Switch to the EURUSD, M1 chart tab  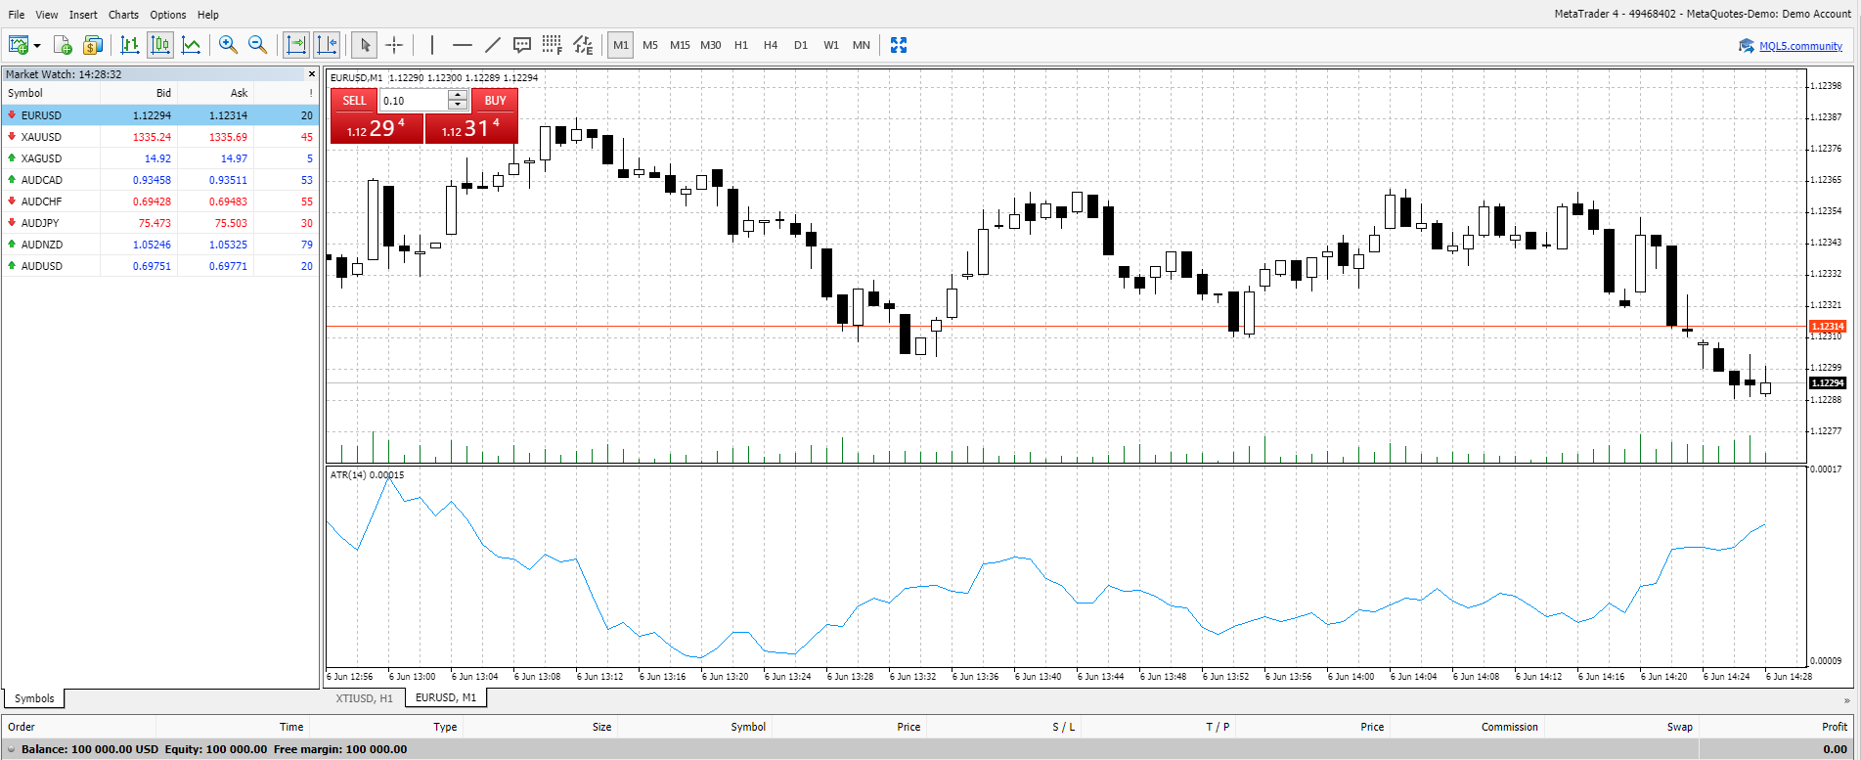(446, 697)
